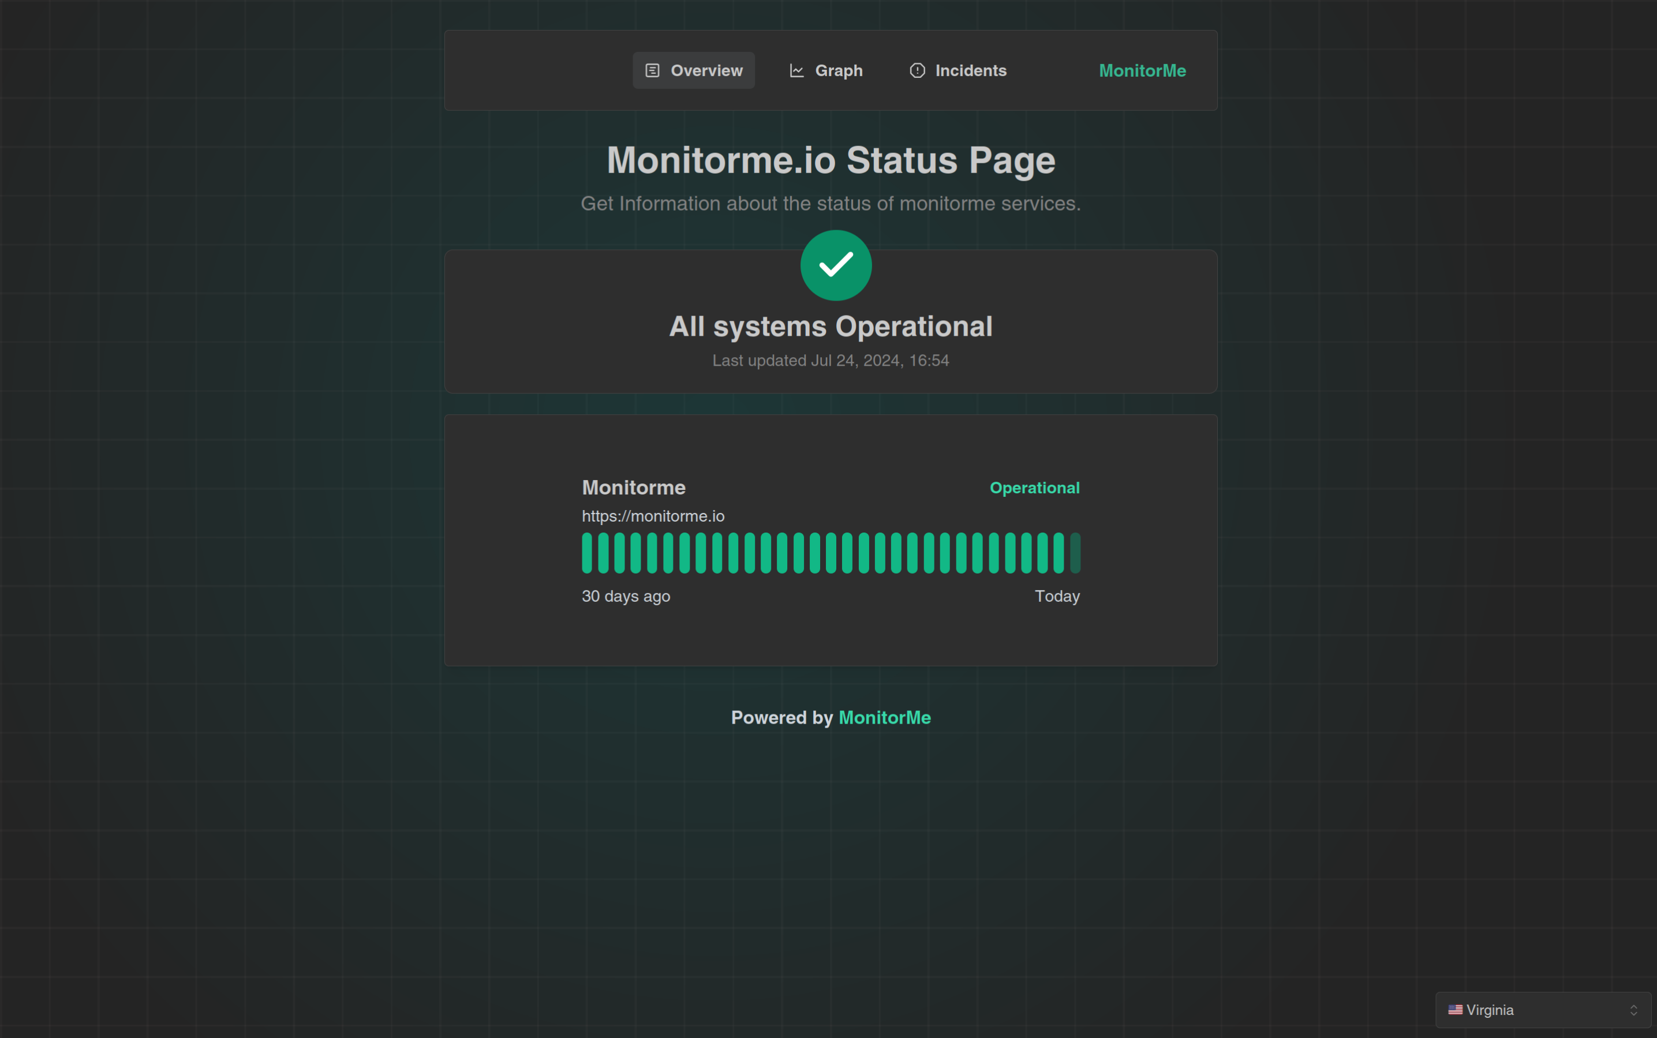This screenshot has width=1657, height=1038.
Task: Click the Overview document icon
Action: tap(652, 71)
